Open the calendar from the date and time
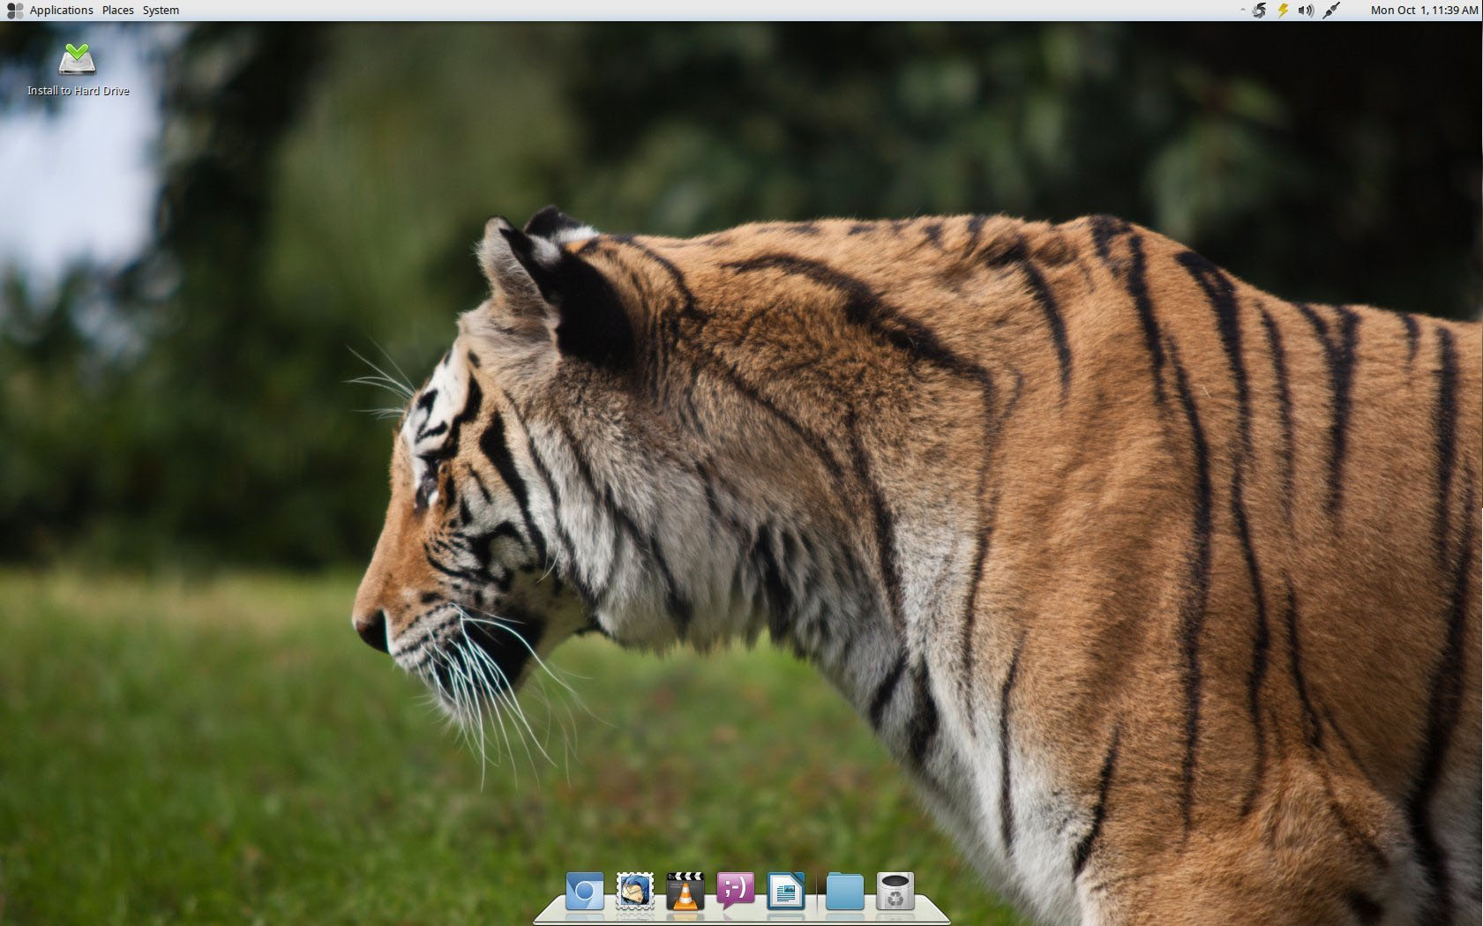 pyautogui.click(x=1423, y=11)
